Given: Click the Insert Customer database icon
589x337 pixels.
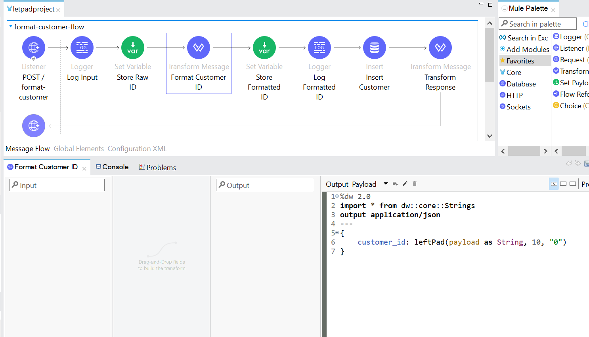Looking at the screenshot, I should coord(375,48).
